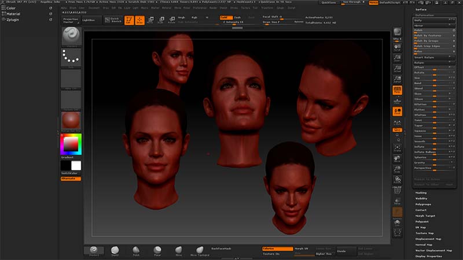The width and height of the screenshot is (463, 260).
Task: Toggle the XYZ rotation mode button
Action: (x=397, y=129)
